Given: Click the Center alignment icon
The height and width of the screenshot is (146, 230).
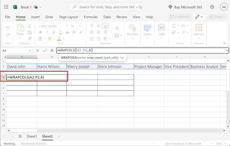Looking at the screenshot, I should click(x=99, y=32).
